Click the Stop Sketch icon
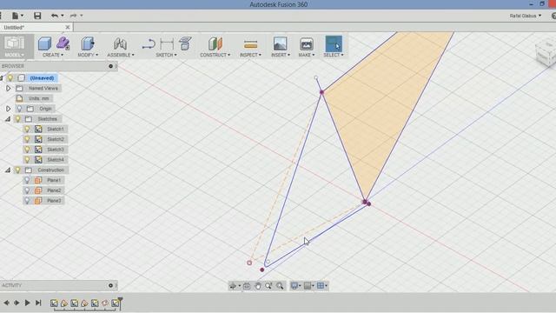Screen dimensions: 556x313 coord(185,43)
